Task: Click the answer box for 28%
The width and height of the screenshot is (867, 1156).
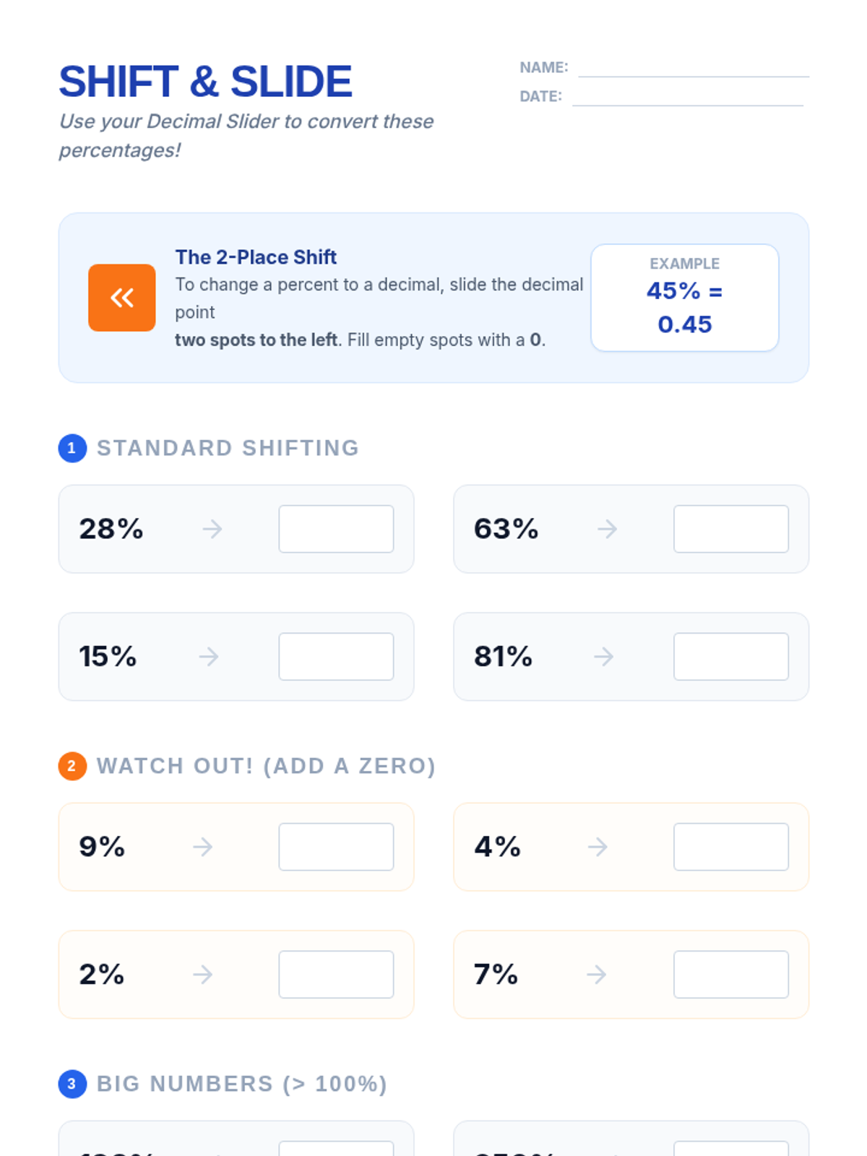Action: 336,529
